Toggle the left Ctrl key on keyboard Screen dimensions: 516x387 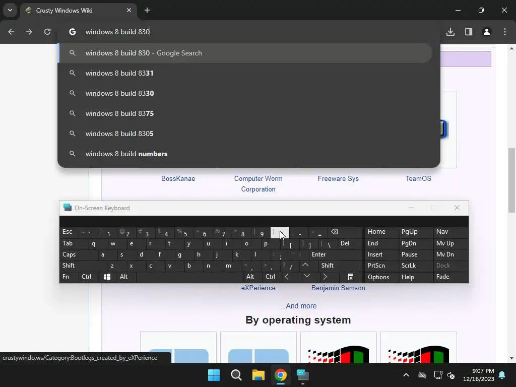pos(88,277)
